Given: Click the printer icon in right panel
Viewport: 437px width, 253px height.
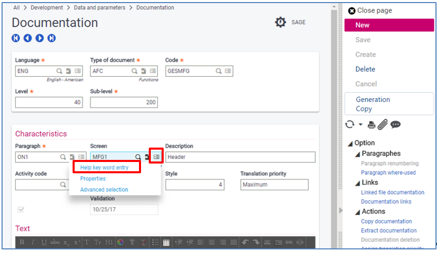Looking at the screenshot, I should pos(371,124).
